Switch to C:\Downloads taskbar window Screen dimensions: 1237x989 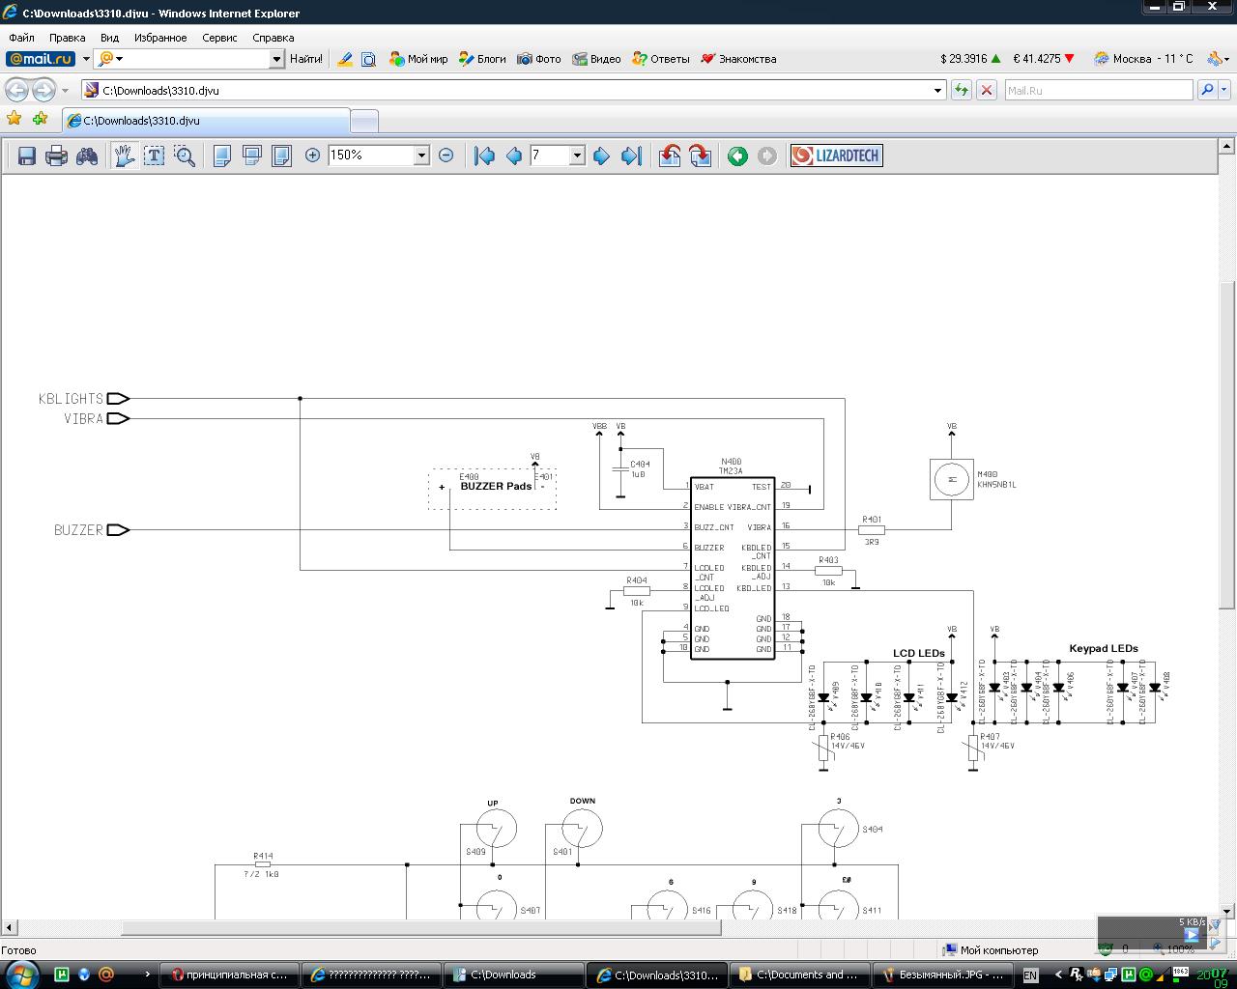513,975
